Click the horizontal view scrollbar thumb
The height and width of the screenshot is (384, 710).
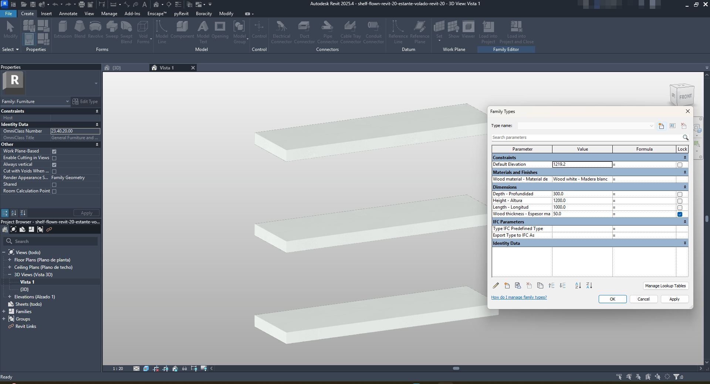pos(456,368)
